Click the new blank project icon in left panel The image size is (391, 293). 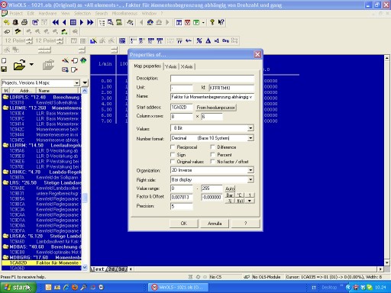[x=4, y=60]
